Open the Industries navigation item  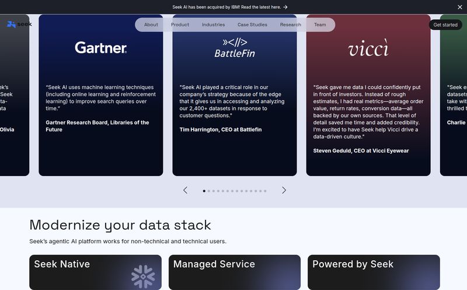[213, 25]
